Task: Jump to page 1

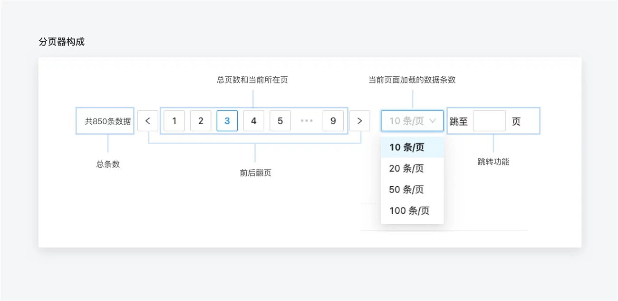Action: [x=174, y=121]
